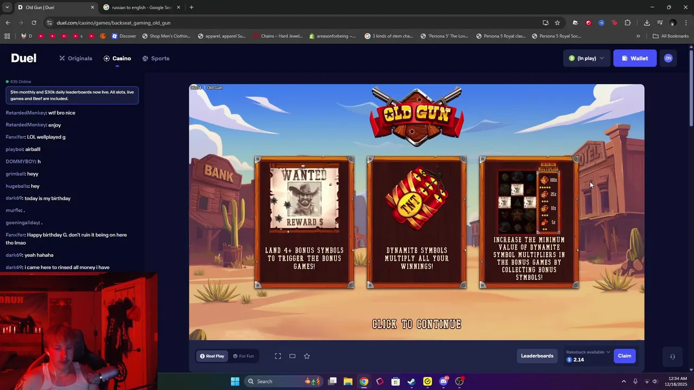
Task: Show hidden bookmarks overflow chevron
Action: point(638,36)
